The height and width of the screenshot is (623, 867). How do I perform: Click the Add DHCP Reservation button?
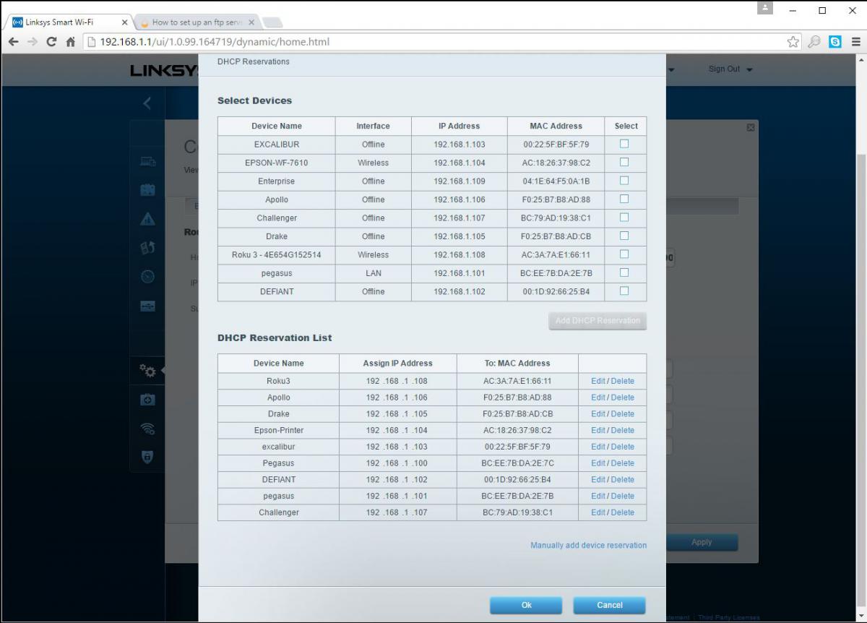(598, 321)
